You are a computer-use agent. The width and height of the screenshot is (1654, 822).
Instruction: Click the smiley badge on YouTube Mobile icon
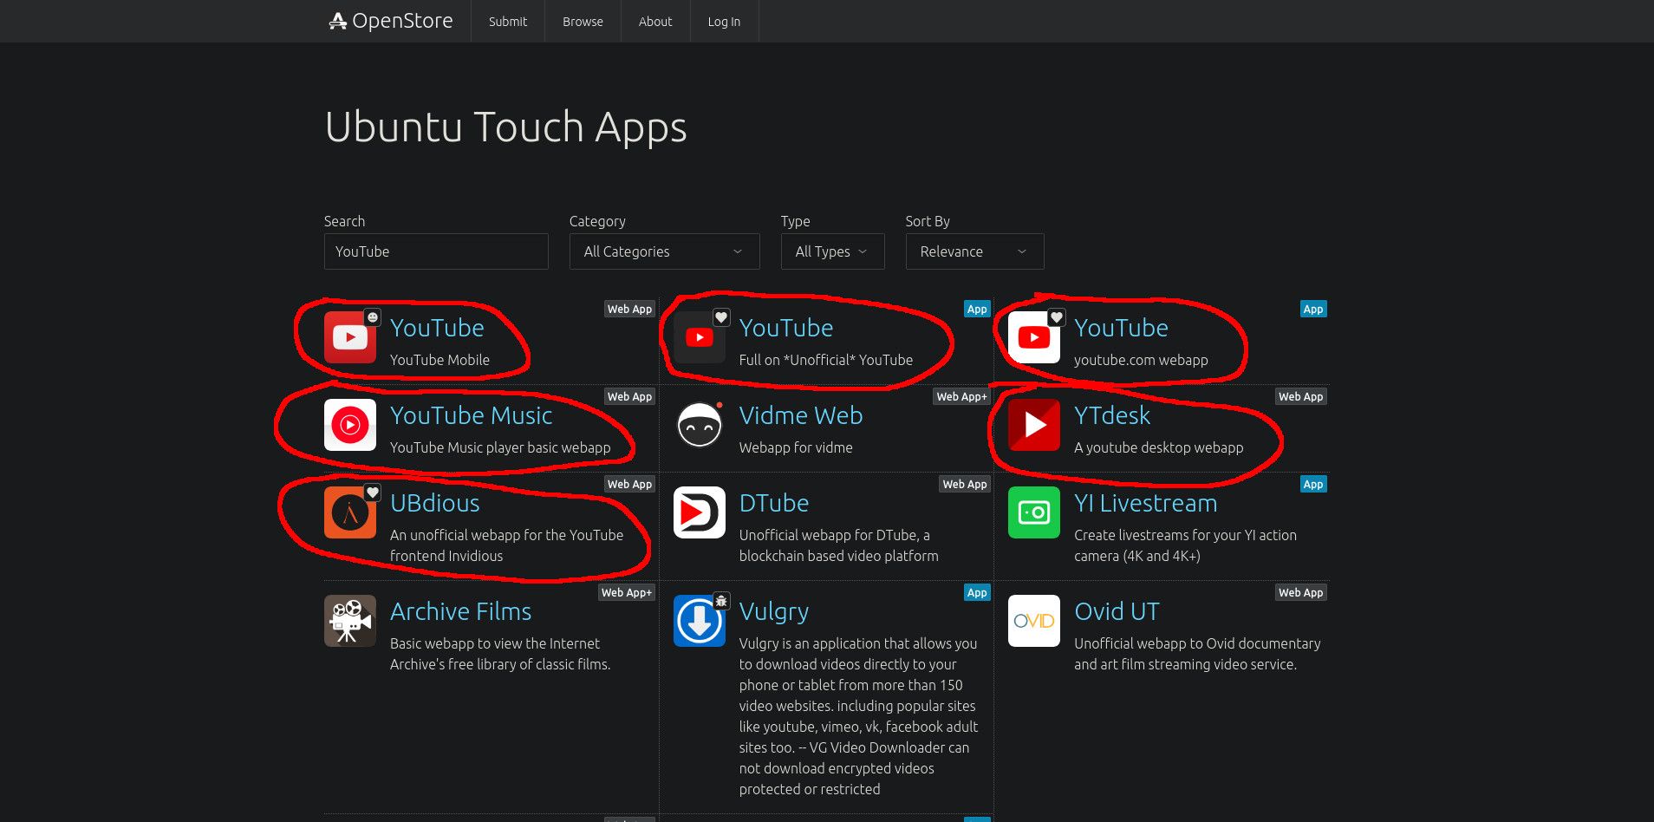[x=372, y=317]
